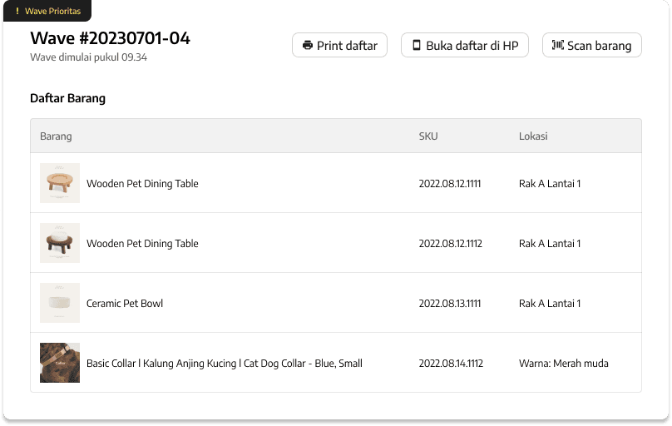Screen dimensions: 672x426
Task: Select the Ceramic Pet Bowl item name
Action: (x=125, y=304)
